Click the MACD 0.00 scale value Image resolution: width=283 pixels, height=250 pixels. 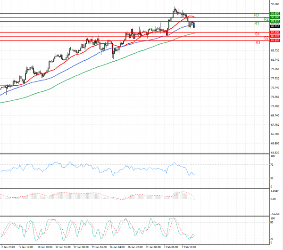point(273,199)
